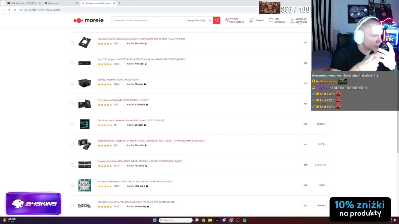This screenshot has height=224, width=399.
Task: Open the Wszystkie działy dropdown
Action: (199, 21)
